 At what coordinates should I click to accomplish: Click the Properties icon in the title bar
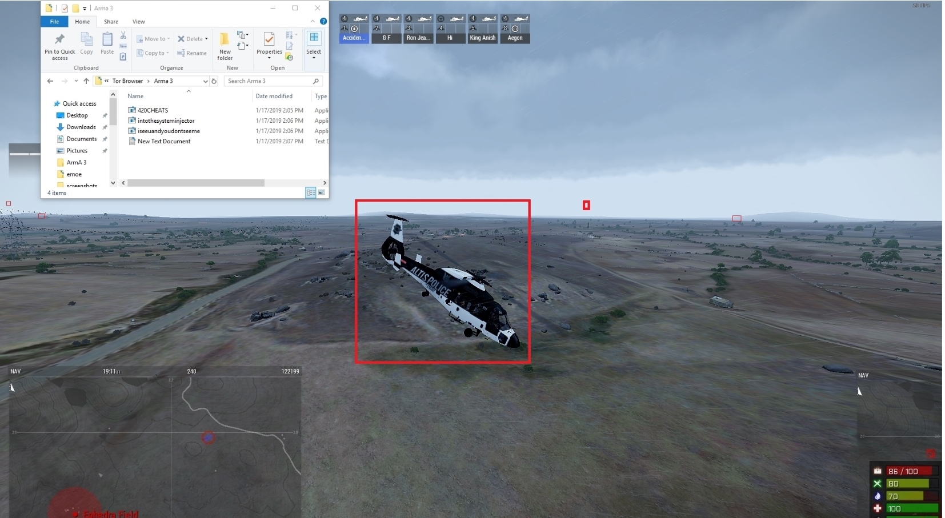click(65, 8)
